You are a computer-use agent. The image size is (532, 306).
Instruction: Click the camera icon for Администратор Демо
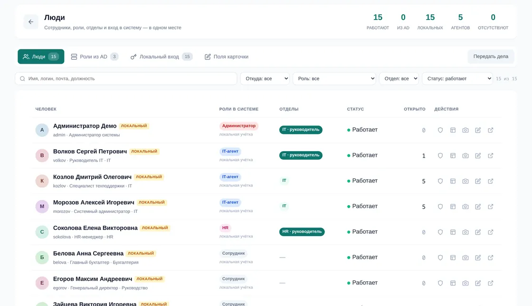click(465, 130)
